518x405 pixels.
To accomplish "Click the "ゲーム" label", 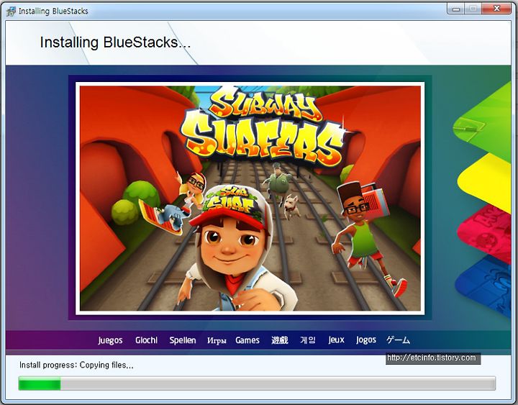I will tap(398, 340).
